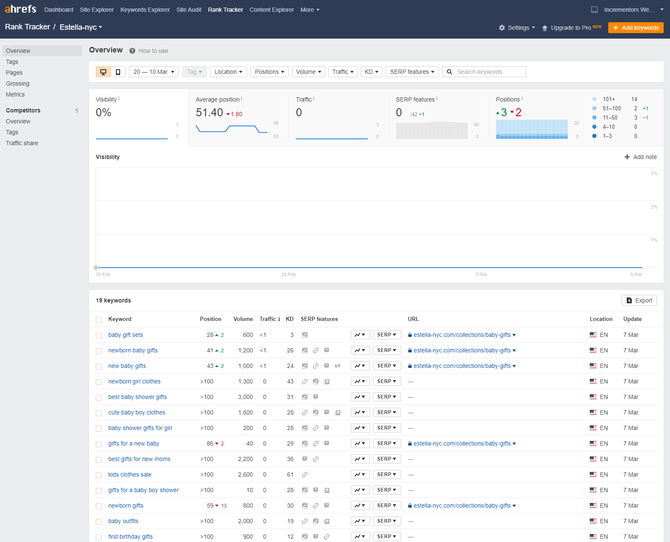Open the More menu
Viewport: 670px width, 542px height.
pyautogui.click(x=310, y=10)
